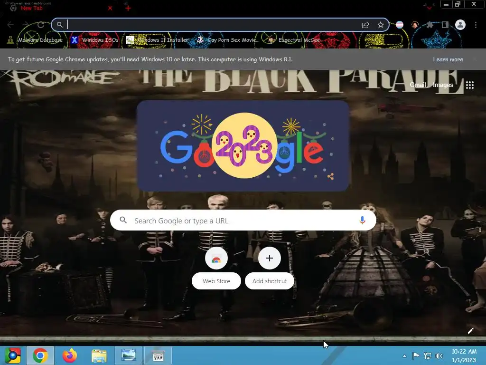Customize this page with the pencil icon
486x365 pixels.
pos(470,331)
